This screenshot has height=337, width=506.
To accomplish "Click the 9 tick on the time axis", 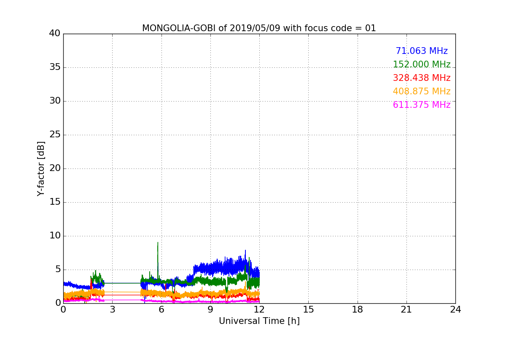I will click(210, 310).
